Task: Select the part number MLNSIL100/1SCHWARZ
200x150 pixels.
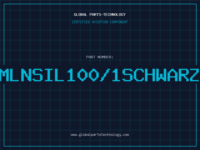Action: coord(99,75)
